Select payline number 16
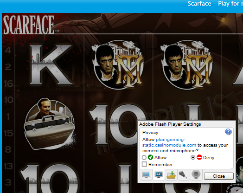This screenshot has width=243, height=193. (x=8, y=84)
